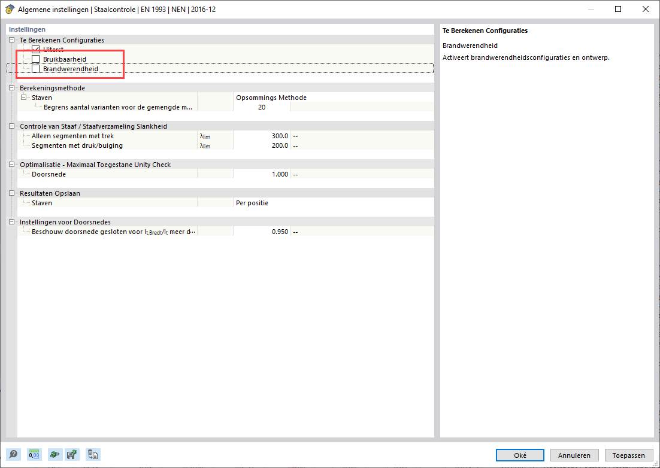Enable the Bruikbaarheid checkbox
Viewport: 660px width, 468px height.
tap(36, 59)
